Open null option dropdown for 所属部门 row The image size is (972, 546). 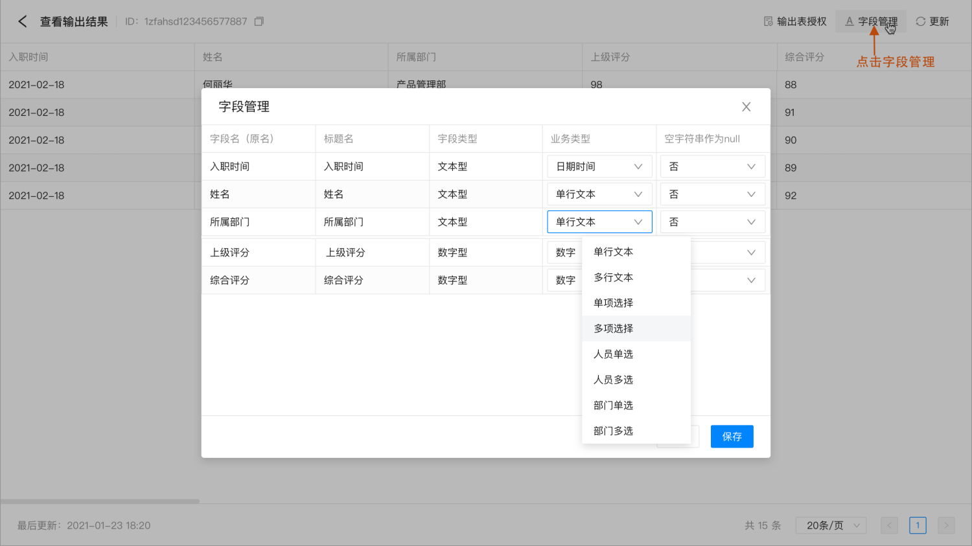pyautogui.click(x=713, y=222)
